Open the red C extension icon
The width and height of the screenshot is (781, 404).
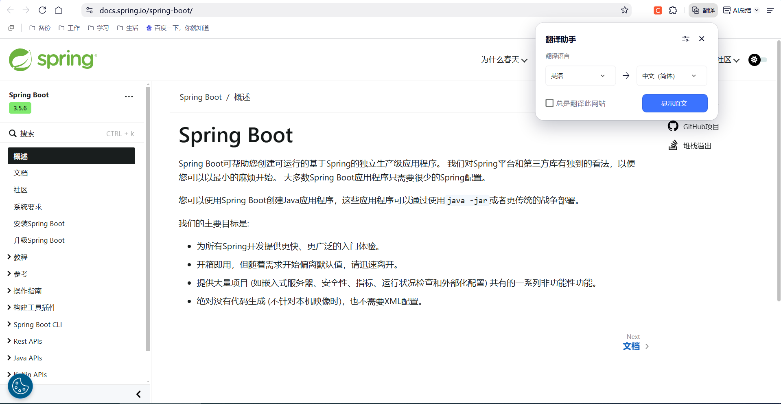click(x=658, y=10)
